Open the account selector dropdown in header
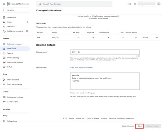This screenshot has width=163, height=130. pos(147,4)
